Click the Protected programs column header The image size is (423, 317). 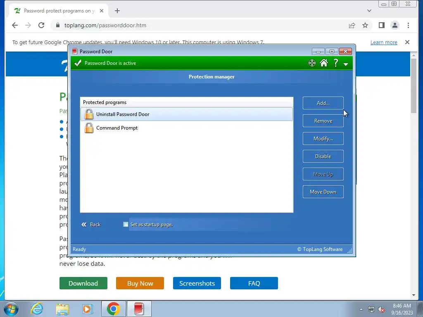(x=186, y=102)
